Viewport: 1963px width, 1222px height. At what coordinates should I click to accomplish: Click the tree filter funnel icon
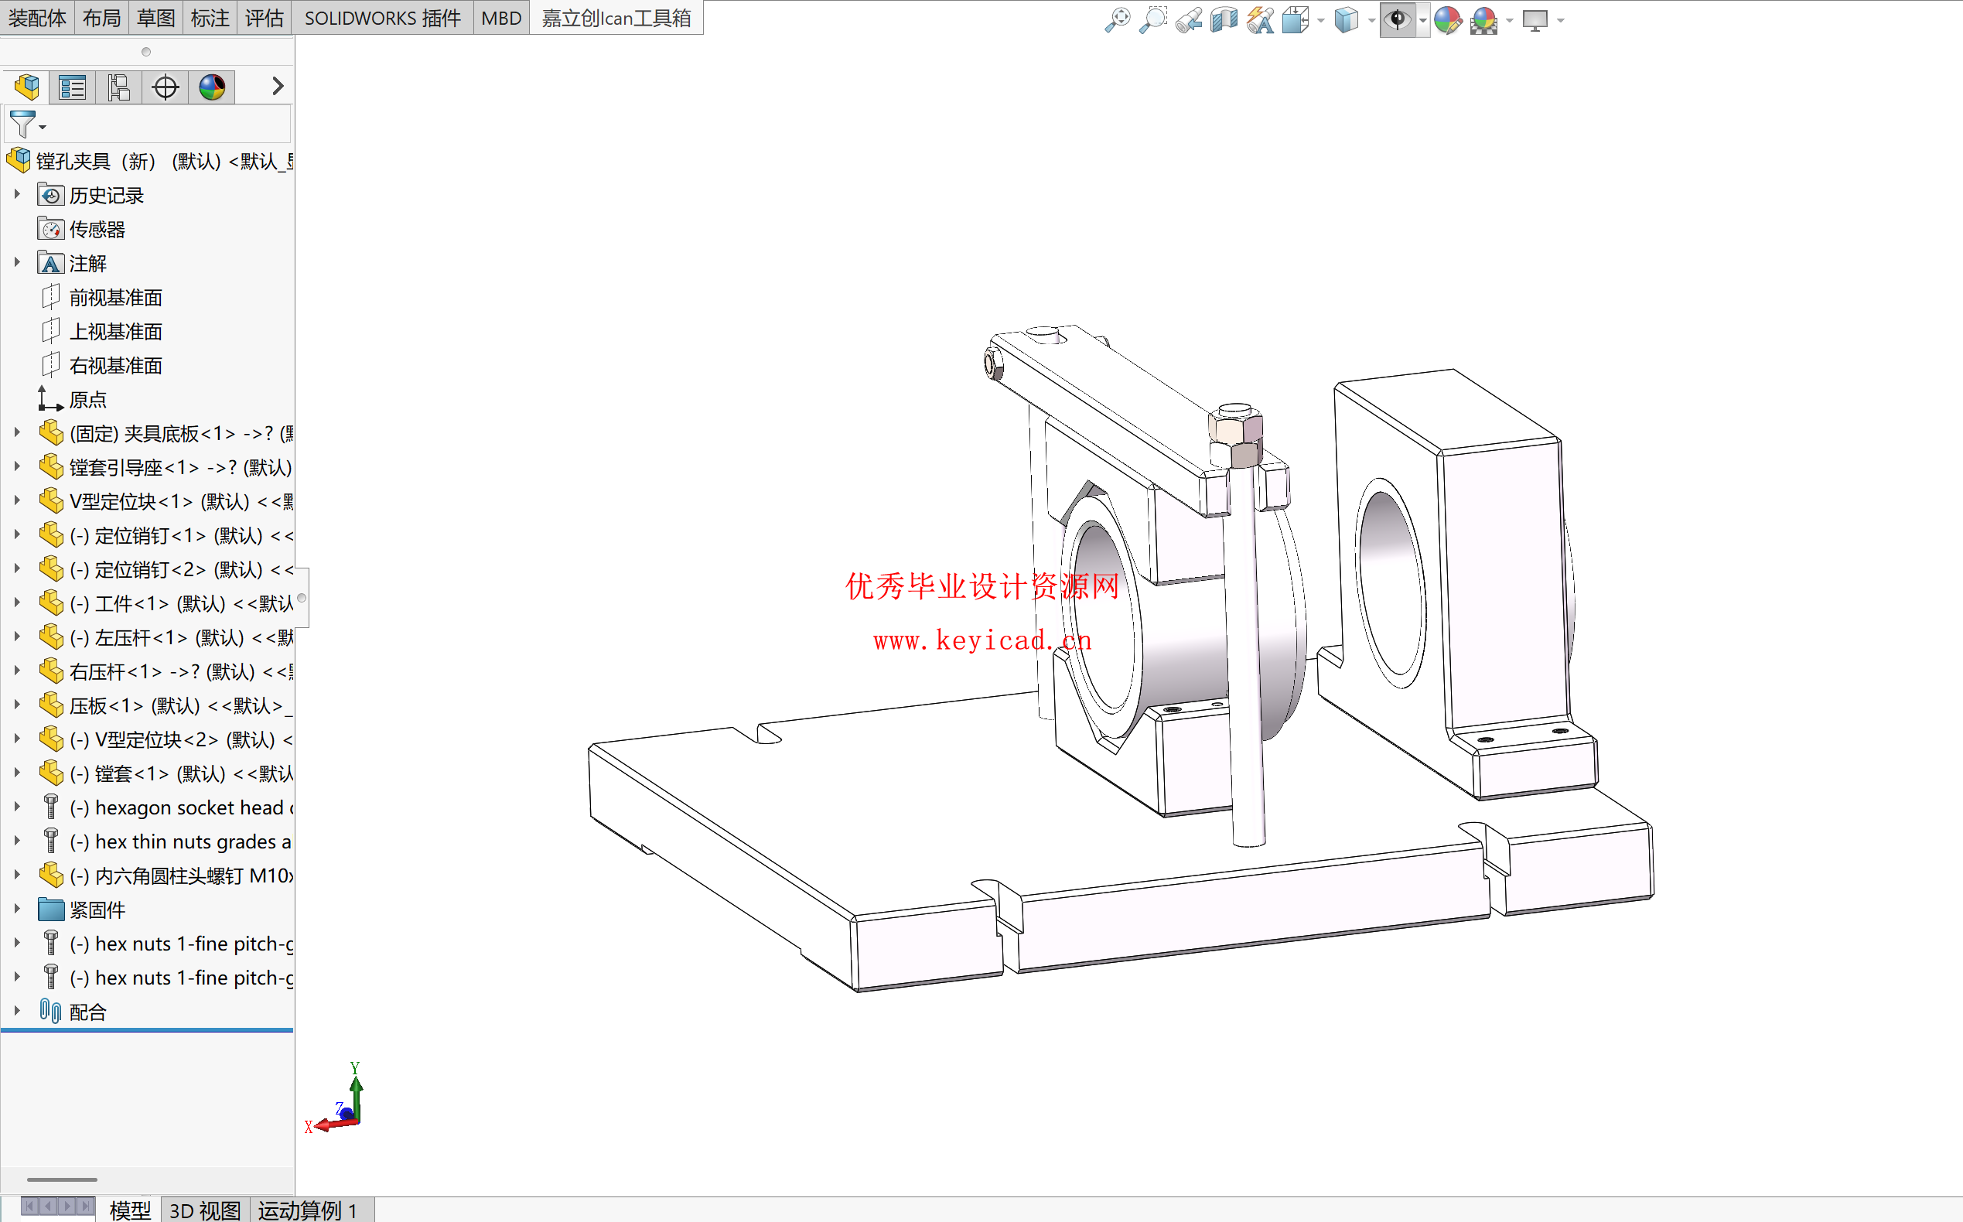click(24, 125)
